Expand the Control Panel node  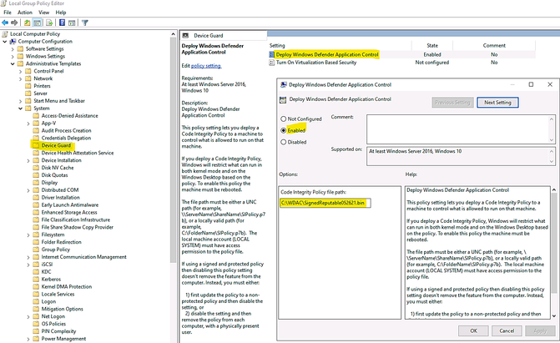pos(20,72)
